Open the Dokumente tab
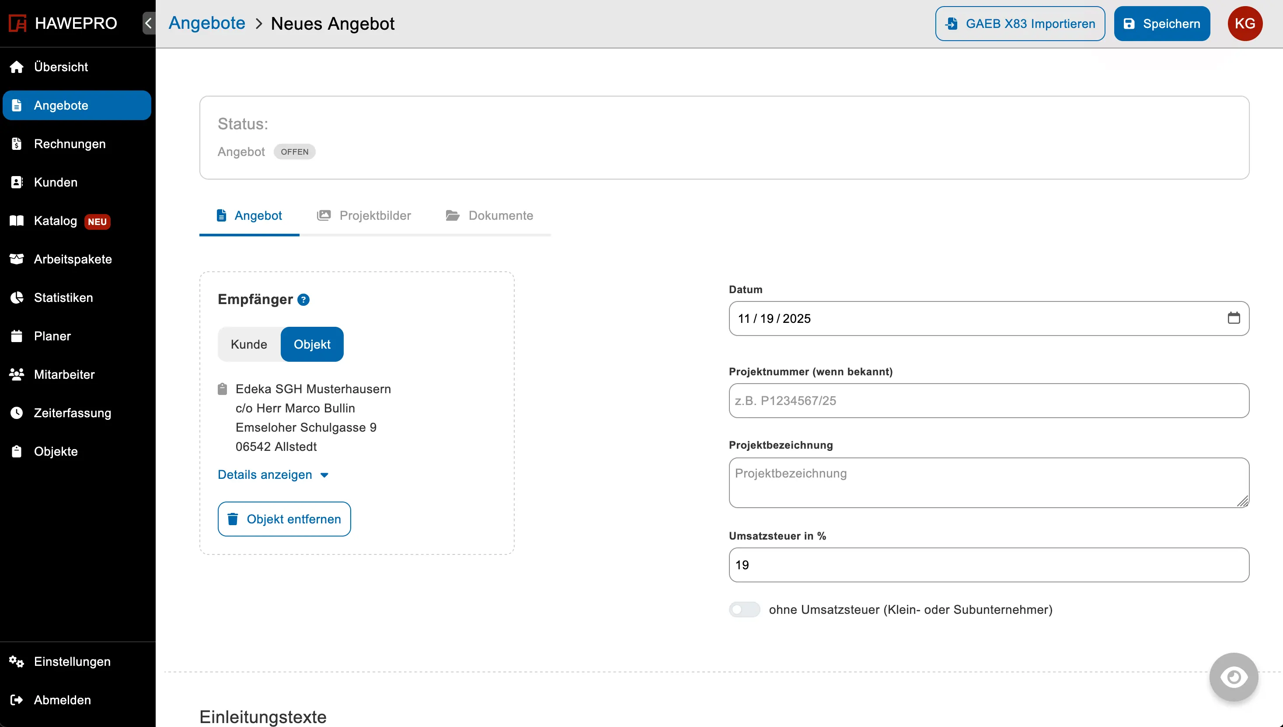 point(490,216)
